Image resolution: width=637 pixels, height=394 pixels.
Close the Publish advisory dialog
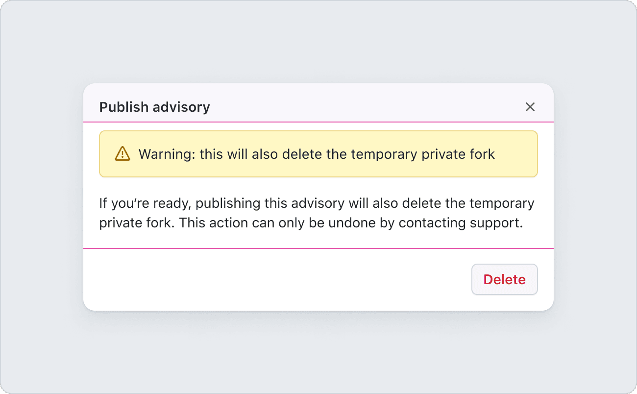coord(530,107)
